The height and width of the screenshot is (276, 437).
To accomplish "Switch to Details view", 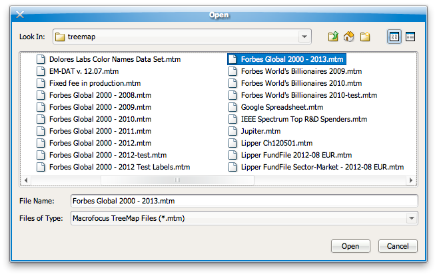I will 410,37.
